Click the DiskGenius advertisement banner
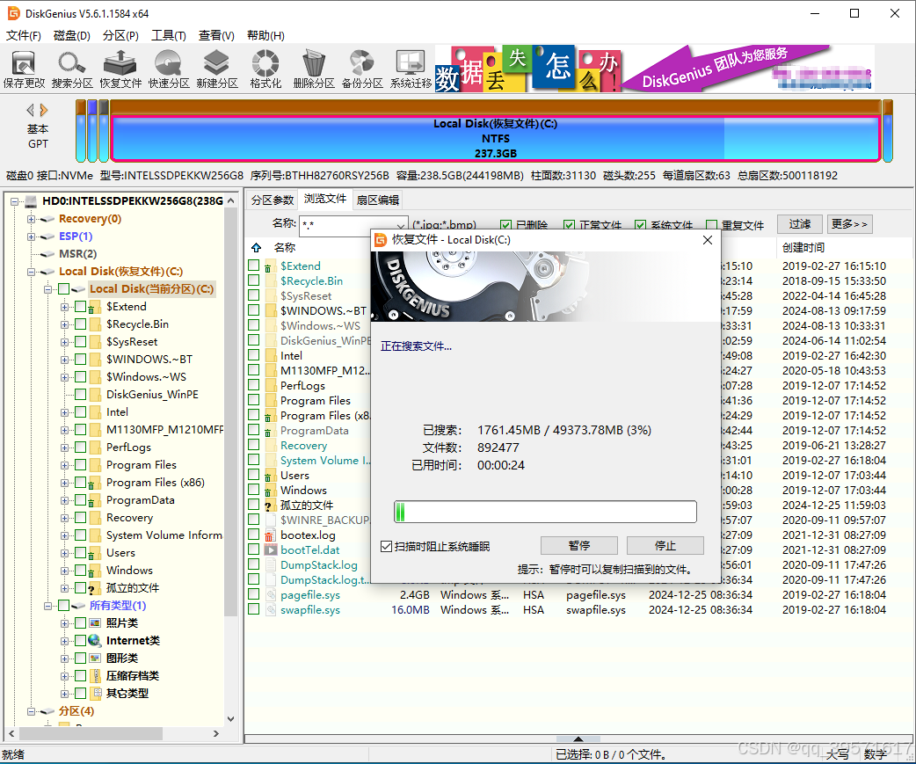Screen dimensions: 916x764 pos(654,69)
